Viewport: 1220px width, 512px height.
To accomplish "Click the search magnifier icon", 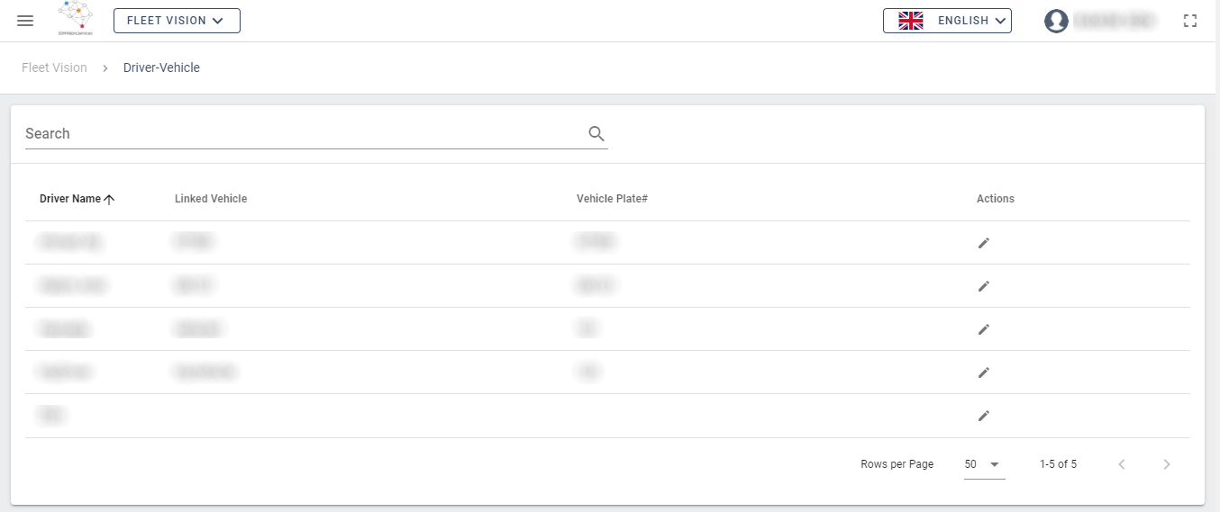I will (596, 133).
